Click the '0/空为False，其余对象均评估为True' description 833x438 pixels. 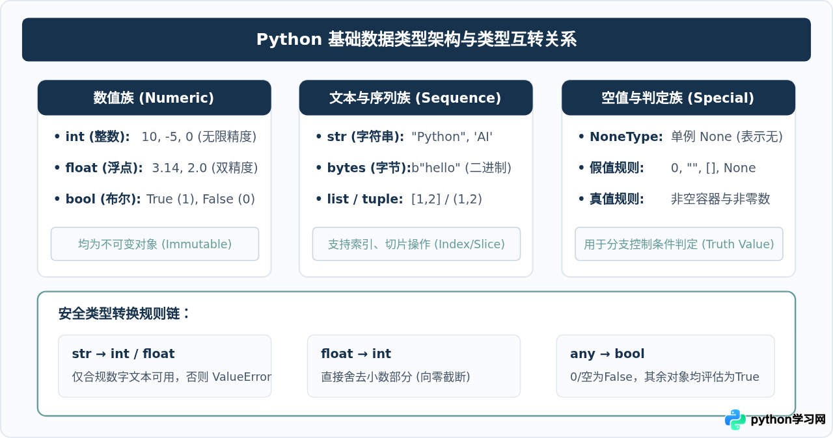[664, 377]
